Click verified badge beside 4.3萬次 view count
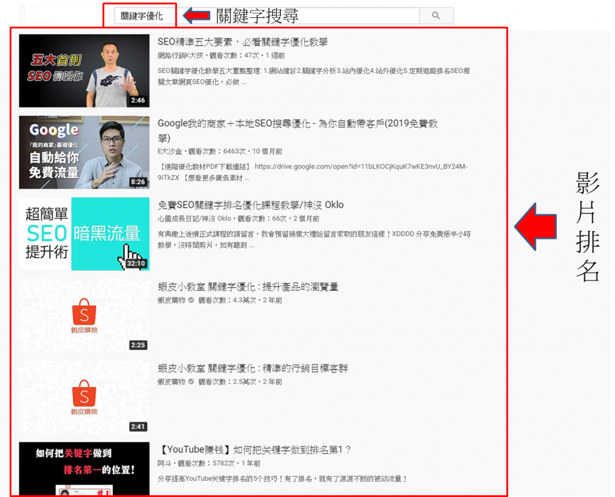The height and width of the screenshot is (497, 615). point(191,300)
